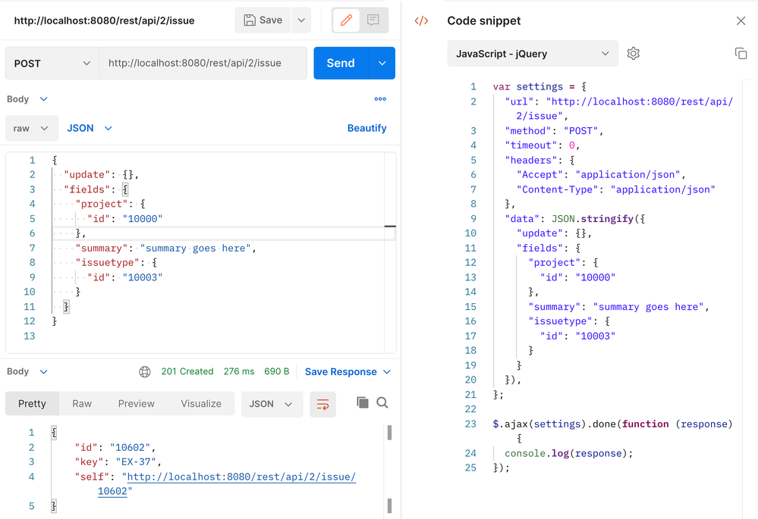Send the request

point(341,63)
